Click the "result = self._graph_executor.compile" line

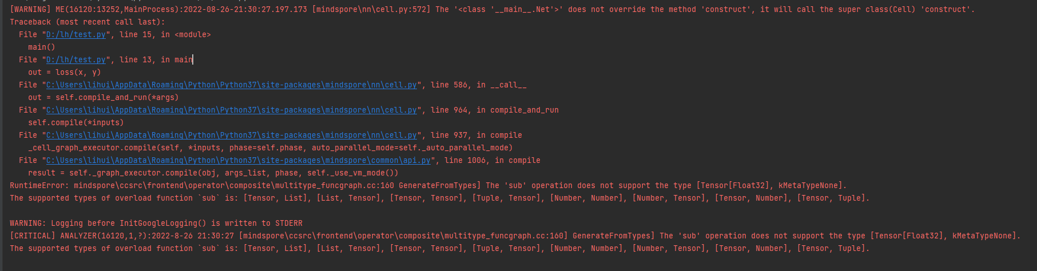[213, 173]
